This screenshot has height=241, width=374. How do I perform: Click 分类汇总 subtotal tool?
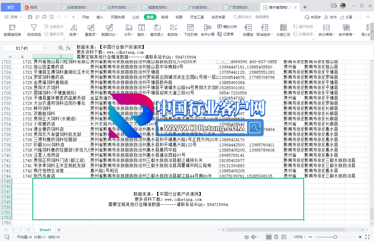click(x=283, y=30)
